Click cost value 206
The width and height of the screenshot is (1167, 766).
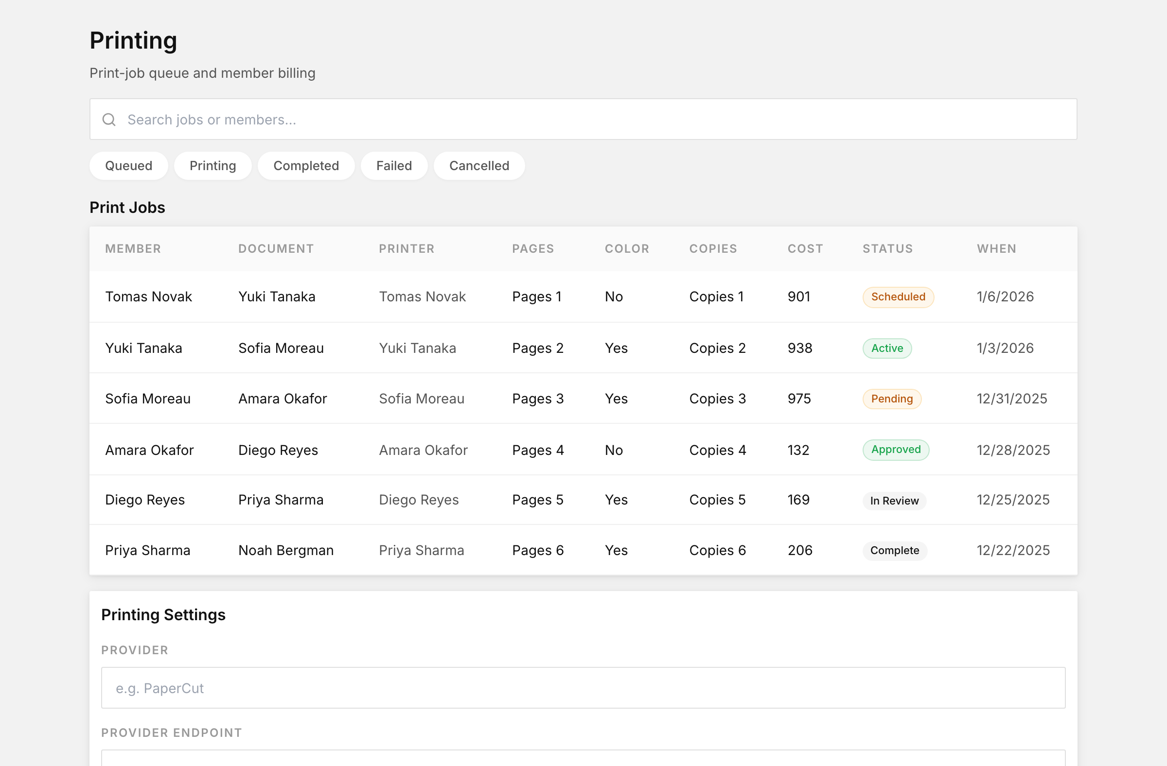[x=800, y=550]
